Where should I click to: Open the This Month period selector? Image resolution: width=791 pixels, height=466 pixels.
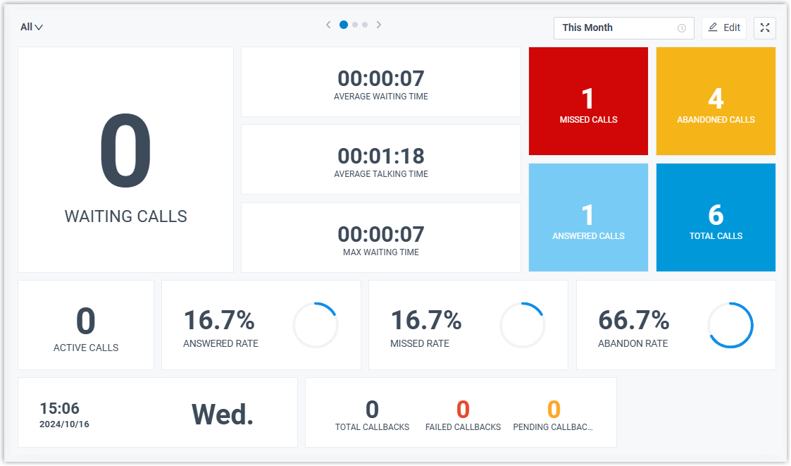click(624, 28)
